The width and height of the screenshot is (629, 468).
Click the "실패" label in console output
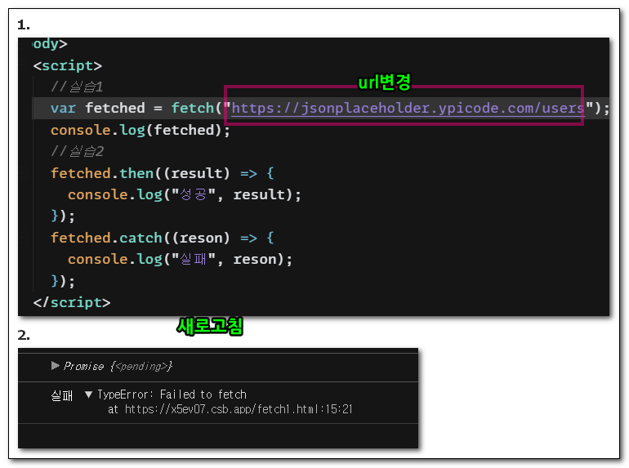coord(61,394)
